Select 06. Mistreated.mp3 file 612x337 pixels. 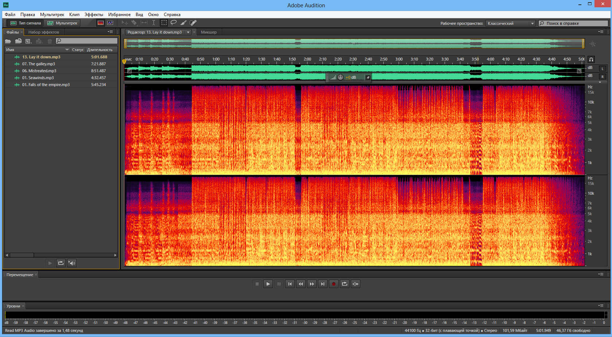tap(61, 71)
